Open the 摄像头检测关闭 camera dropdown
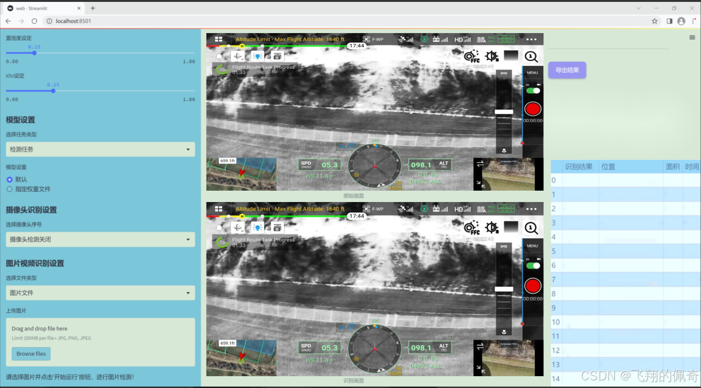This screenshot has width=701, height=388. click(x=100, y=239)
